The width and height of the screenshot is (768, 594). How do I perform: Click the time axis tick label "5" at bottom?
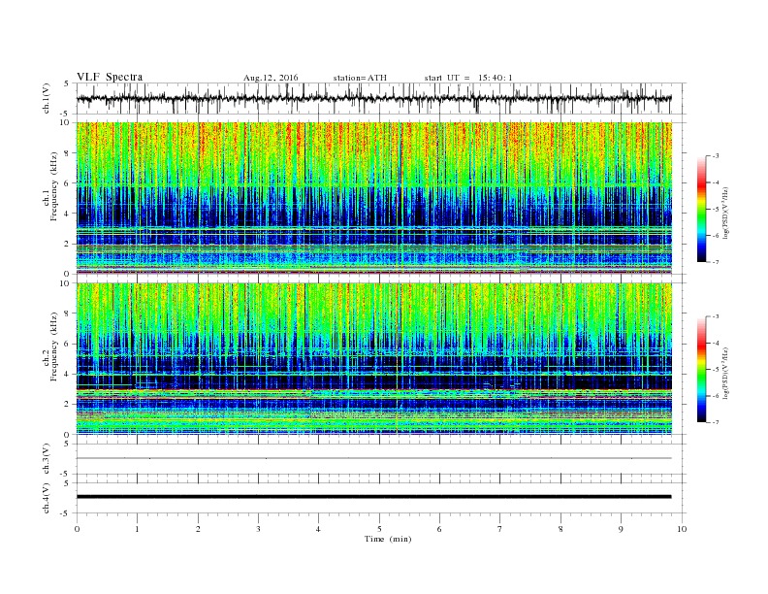(379, 529)
